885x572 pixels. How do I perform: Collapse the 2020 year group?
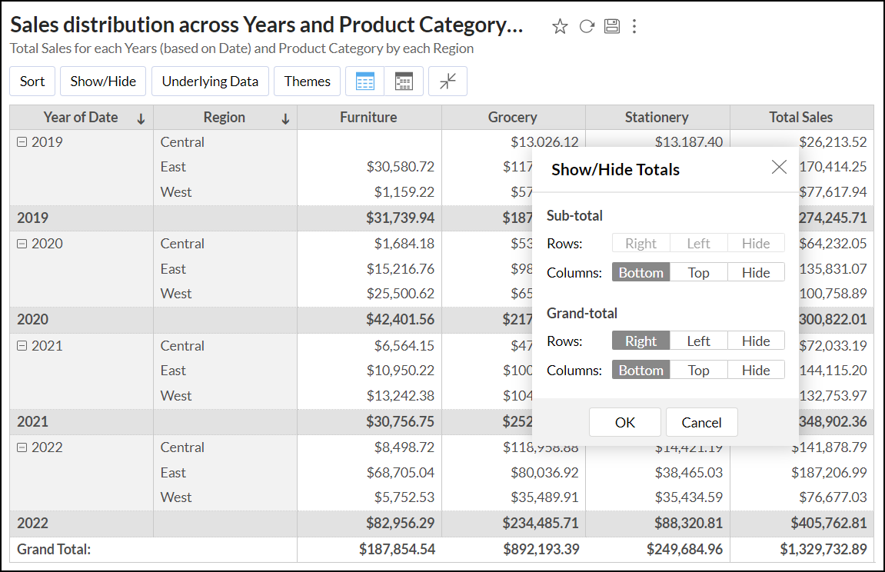click(x=22, y=244)
